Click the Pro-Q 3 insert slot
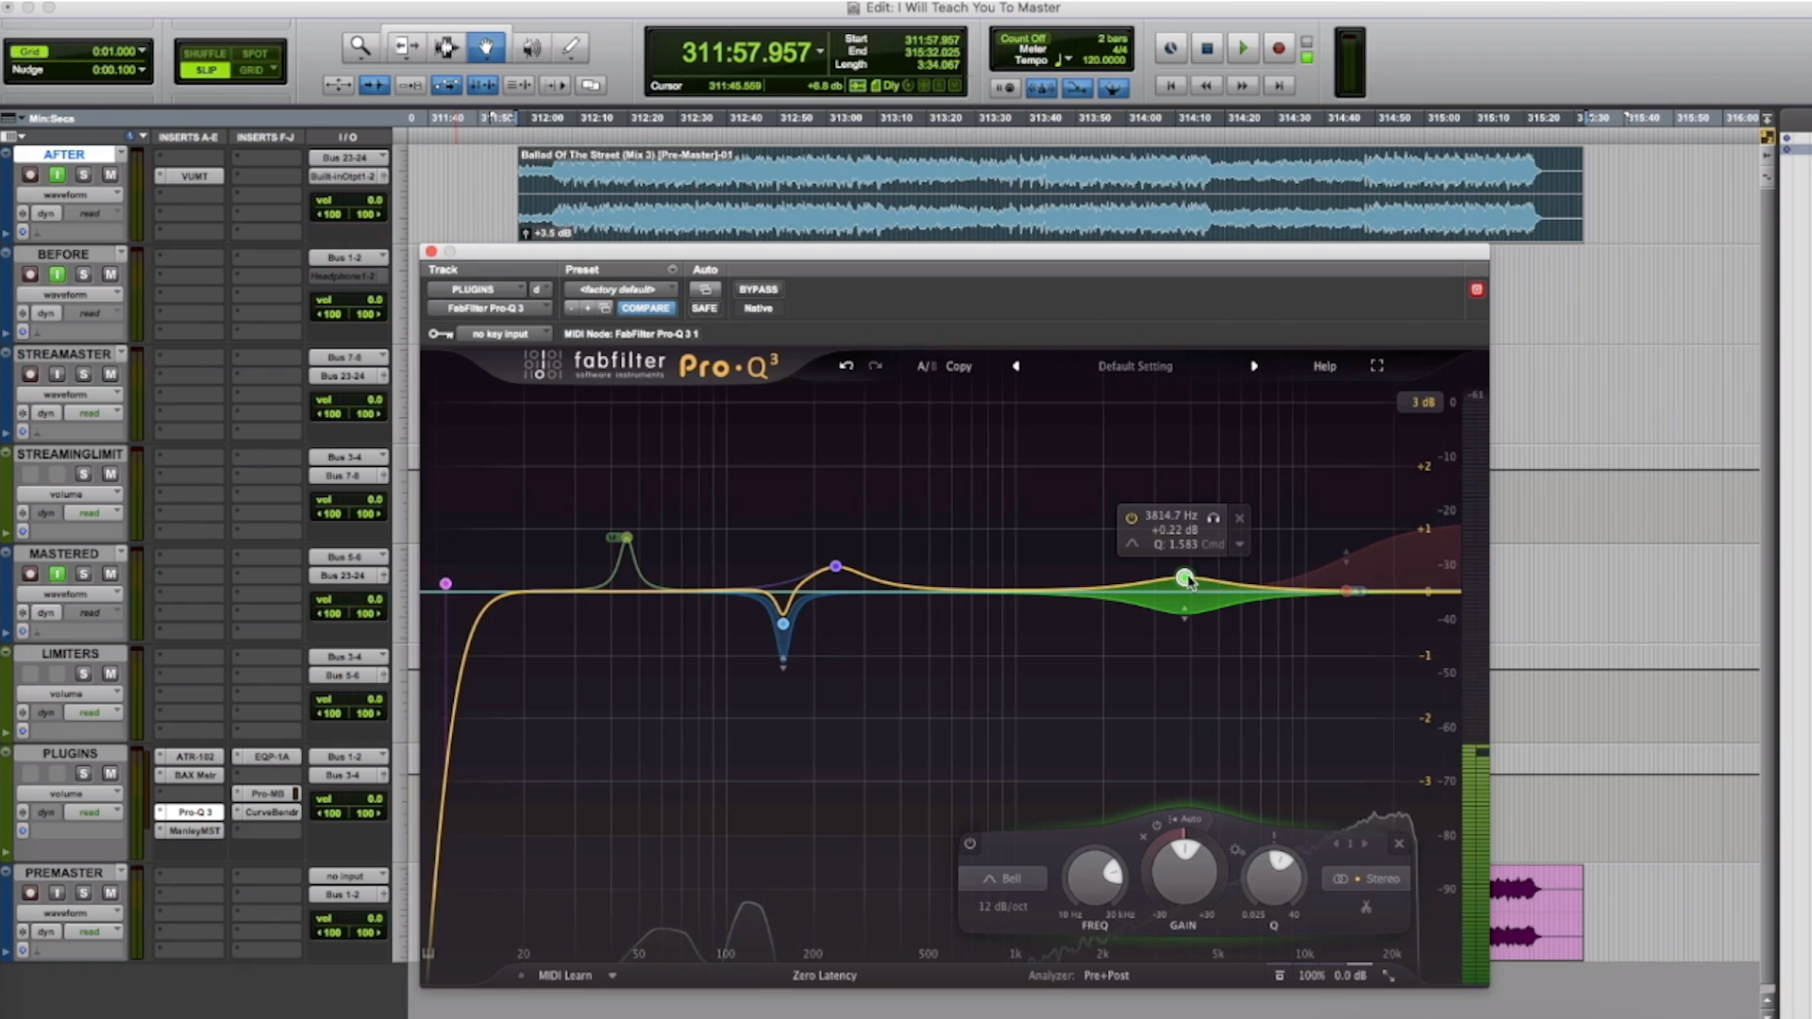The width and height of the screenshot is (1812, 1019). [x=194, y=811]
